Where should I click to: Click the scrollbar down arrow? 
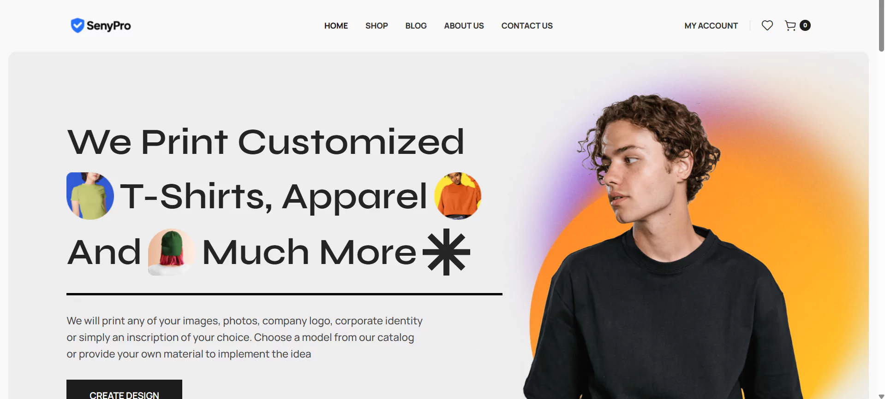(881, 396)
